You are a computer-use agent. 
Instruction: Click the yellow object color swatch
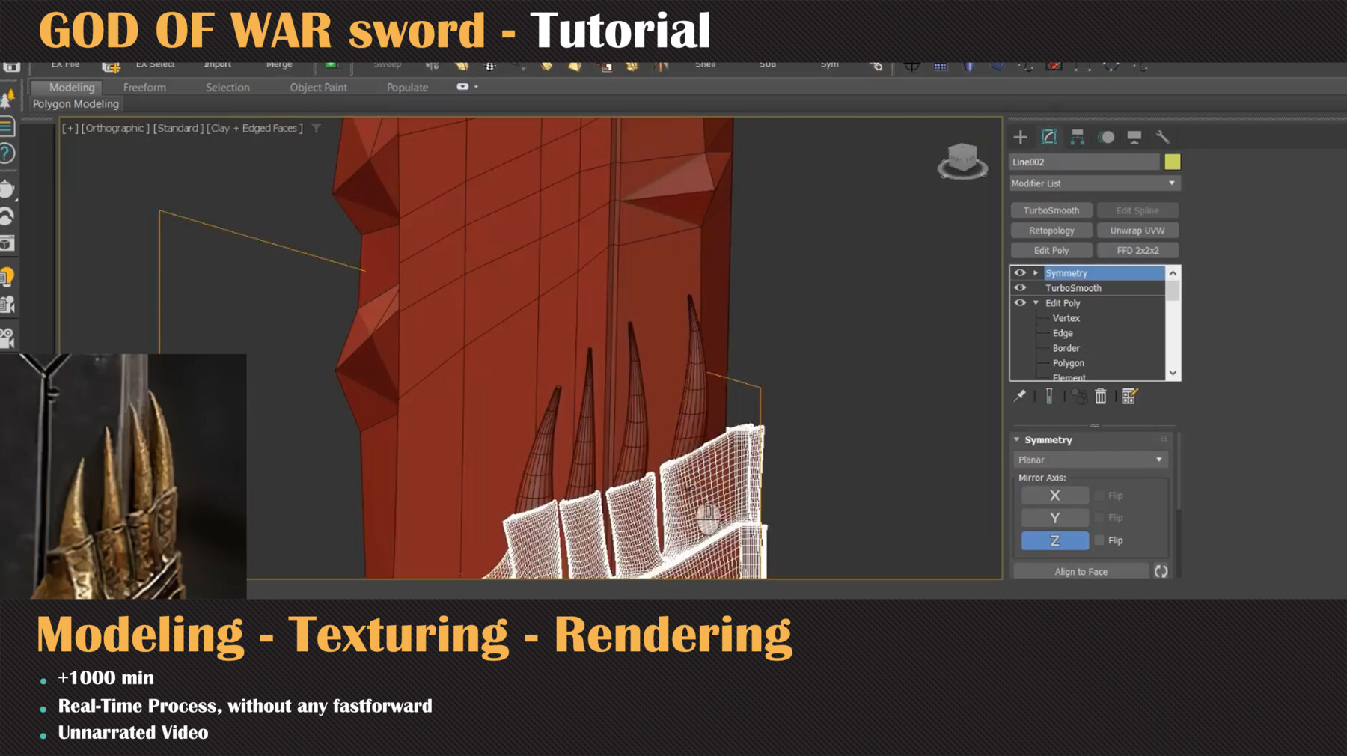pyautogui.click(x=1172, y=162)
